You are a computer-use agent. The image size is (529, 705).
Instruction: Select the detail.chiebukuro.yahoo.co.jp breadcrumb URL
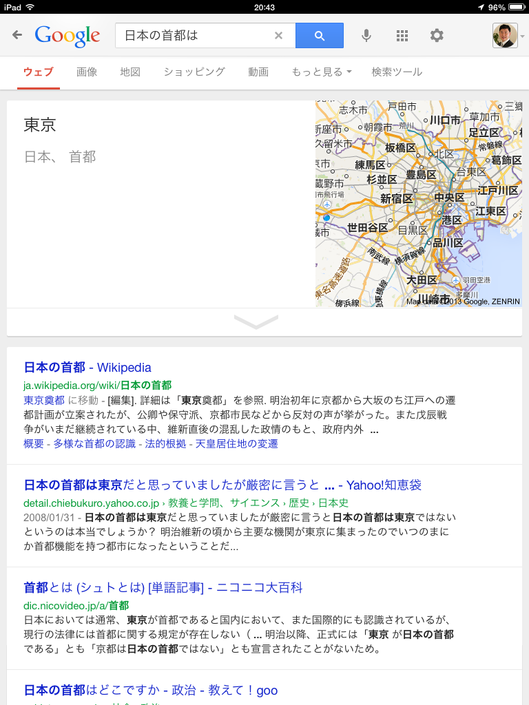point(186,503)
